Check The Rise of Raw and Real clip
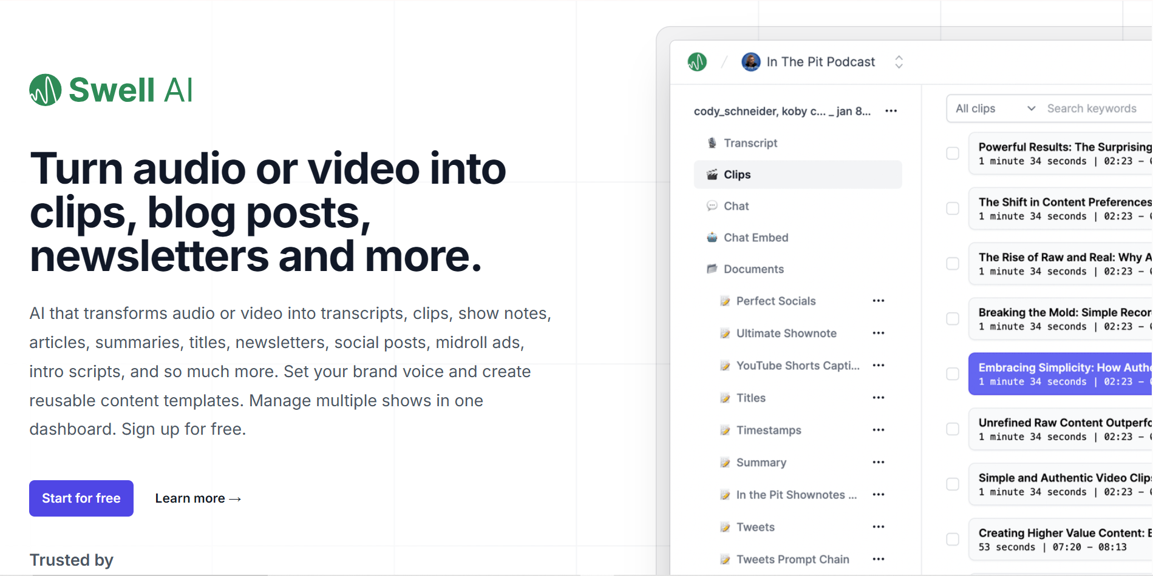Screen dimensions: 1153x576 pyautogui.click(x=953, y=264)
